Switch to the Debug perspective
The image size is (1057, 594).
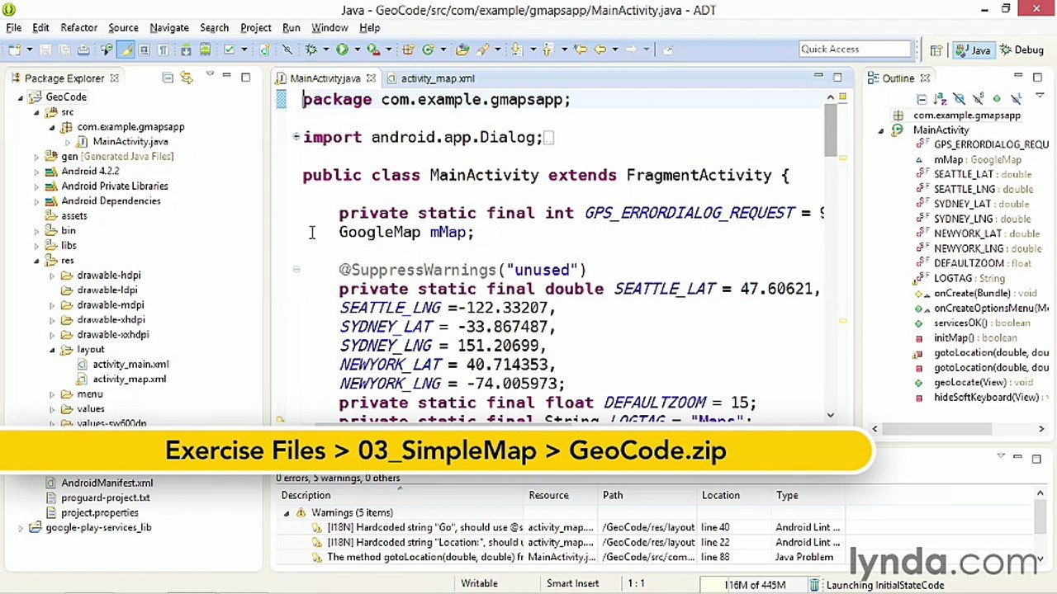point(1021,50)
